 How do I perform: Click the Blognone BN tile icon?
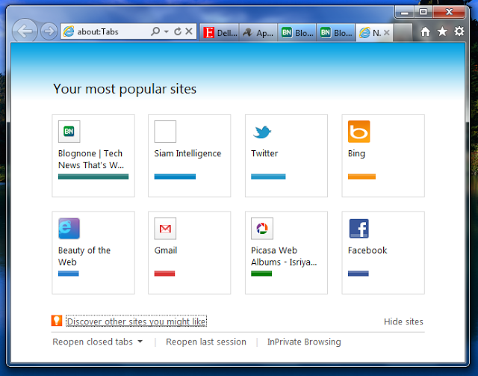click(69, 132)
